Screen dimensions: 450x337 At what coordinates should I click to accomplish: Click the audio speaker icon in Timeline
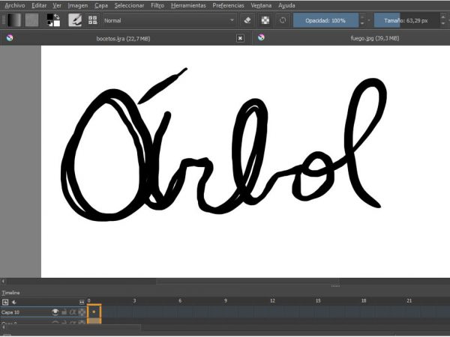[x=14, y=302]
